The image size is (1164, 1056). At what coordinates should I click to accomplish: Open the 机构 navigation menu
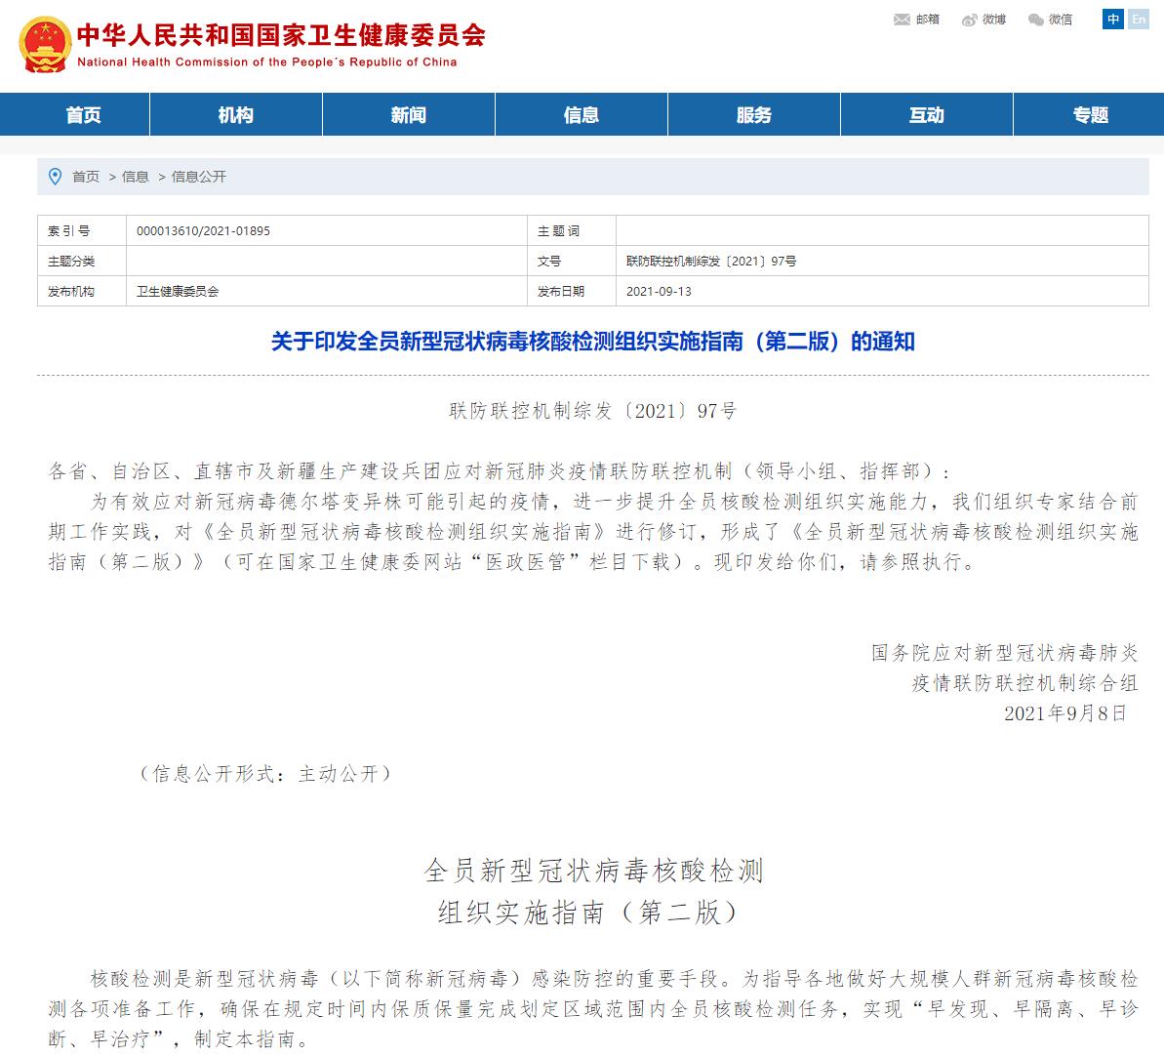(x=235, y=115)
